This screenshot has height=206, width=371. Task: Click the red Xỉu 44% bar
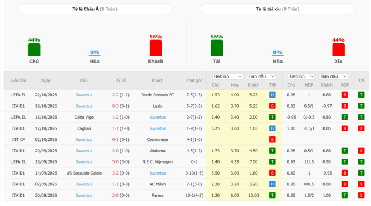coord(338,50)
